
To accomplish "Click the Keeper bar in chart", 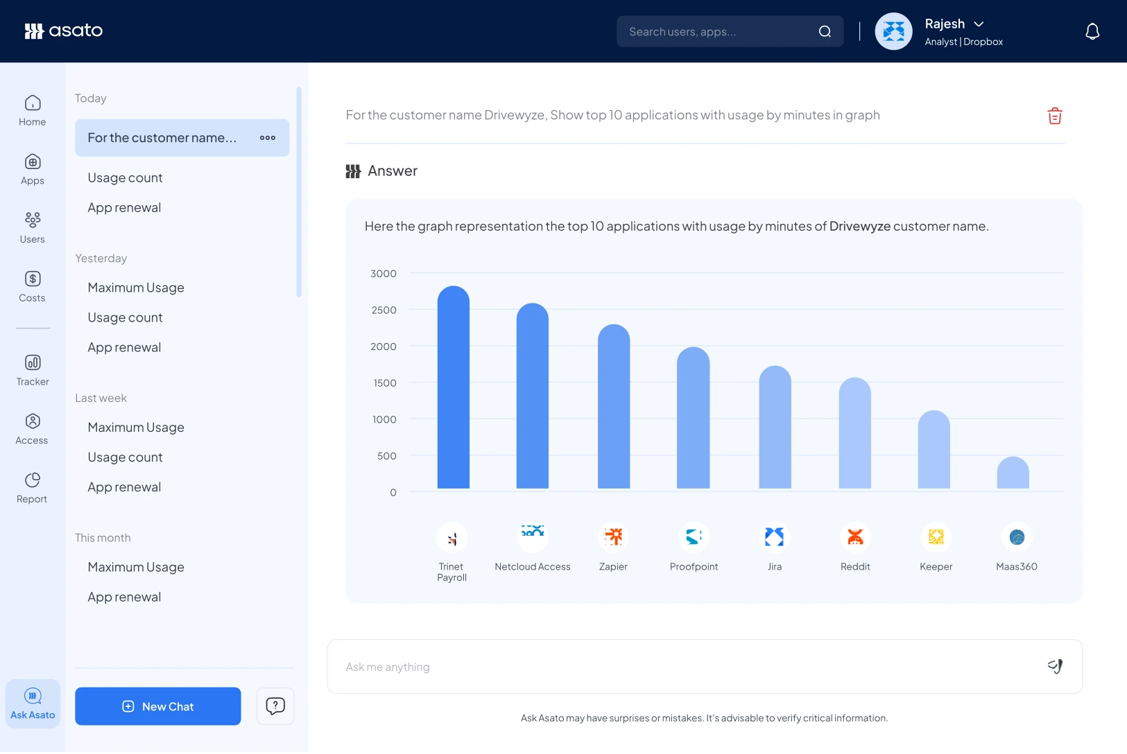I will 934,450.
